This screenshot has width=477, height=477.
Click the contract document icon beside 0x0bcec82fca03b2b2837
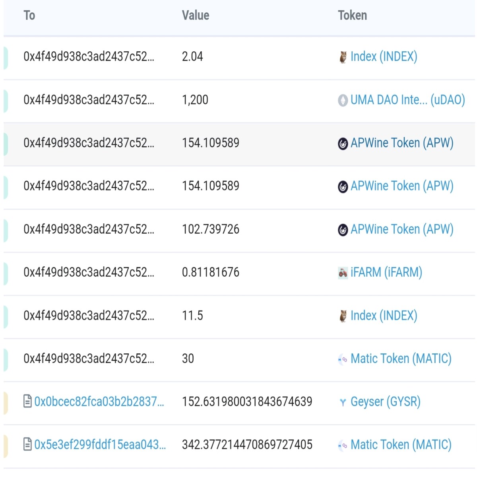point(27,401)
